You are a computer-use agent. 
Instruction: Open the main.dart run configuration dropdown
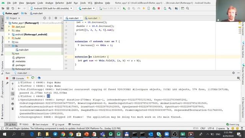pos(87,8)
